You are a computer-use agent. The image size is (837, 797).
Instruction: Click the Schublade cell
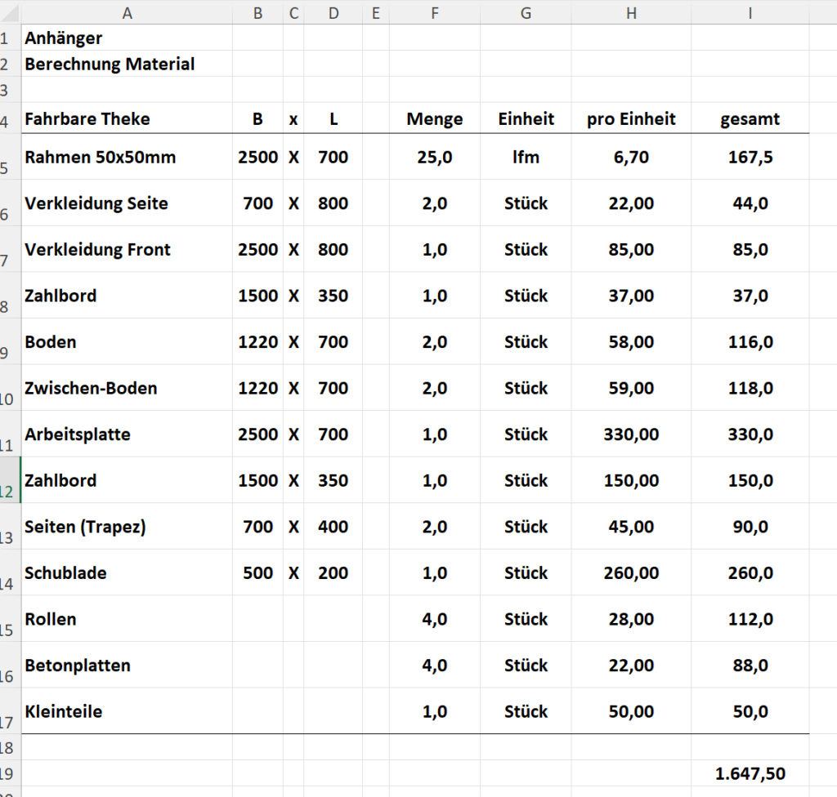pyautogui.click(x=127, y=573)
